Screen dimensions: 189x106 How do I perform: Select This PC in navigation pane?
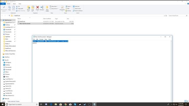click(6, 60)
